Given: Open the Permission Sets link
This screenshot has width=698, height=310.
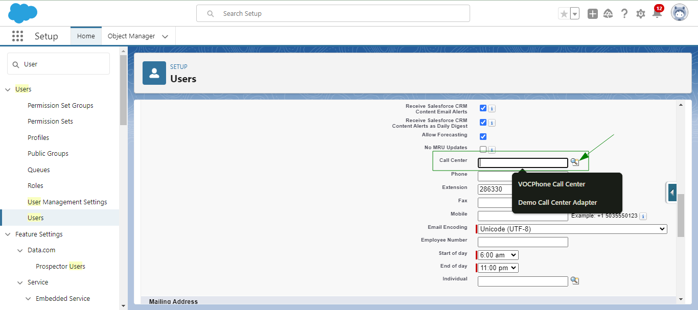Looking at the screenshot, I should coord(50,121).
